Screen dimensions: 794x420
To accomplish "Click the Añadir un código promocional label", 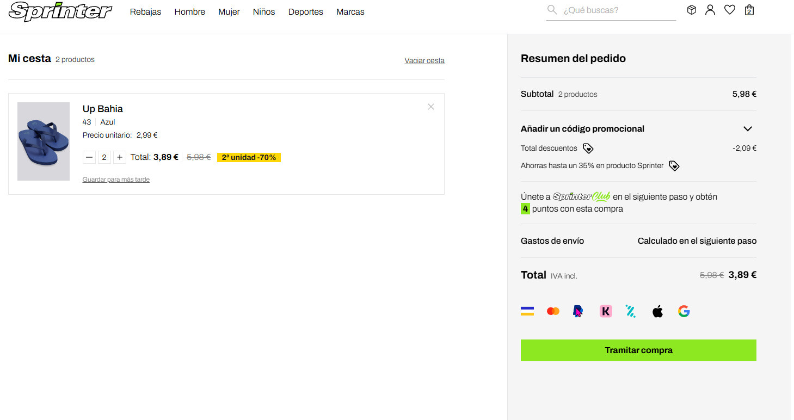I will pyautogui.click(x=582, y=129).
